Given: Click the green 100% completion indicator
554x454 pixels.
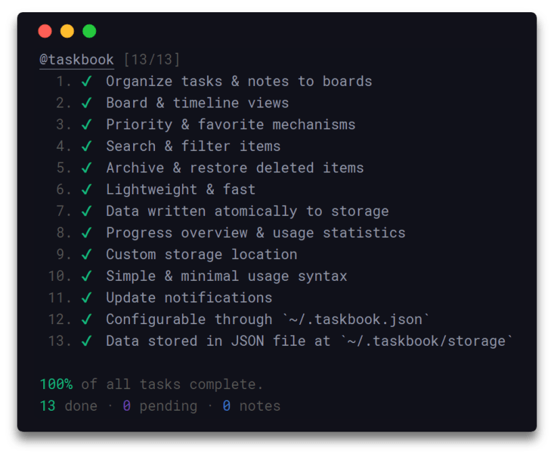Looking at the screenshot, I should (56, 384).
